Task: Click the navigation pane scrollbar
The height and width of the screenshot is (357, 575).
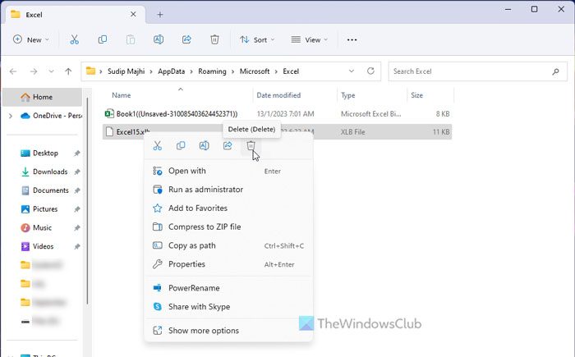Action: click(87, 201)
